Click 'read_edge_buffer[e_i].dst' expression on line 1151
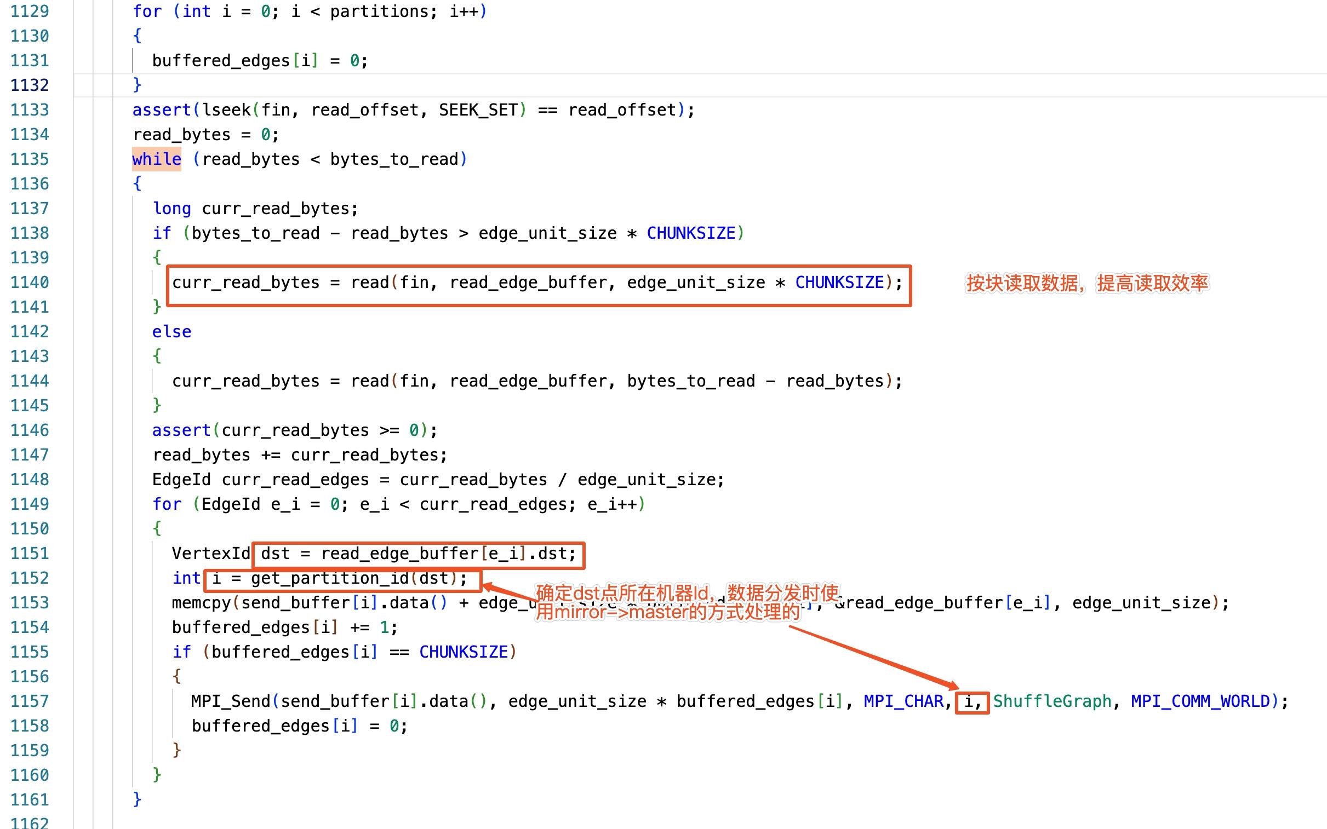 pyautogui.click(x=444, y=553)
